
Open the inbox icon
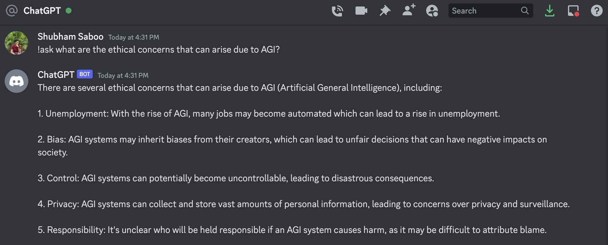(573, 11)
